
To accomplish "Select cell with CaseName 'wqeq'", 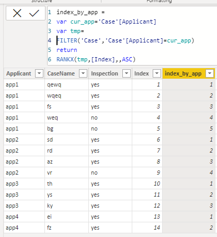I will 66,95.
